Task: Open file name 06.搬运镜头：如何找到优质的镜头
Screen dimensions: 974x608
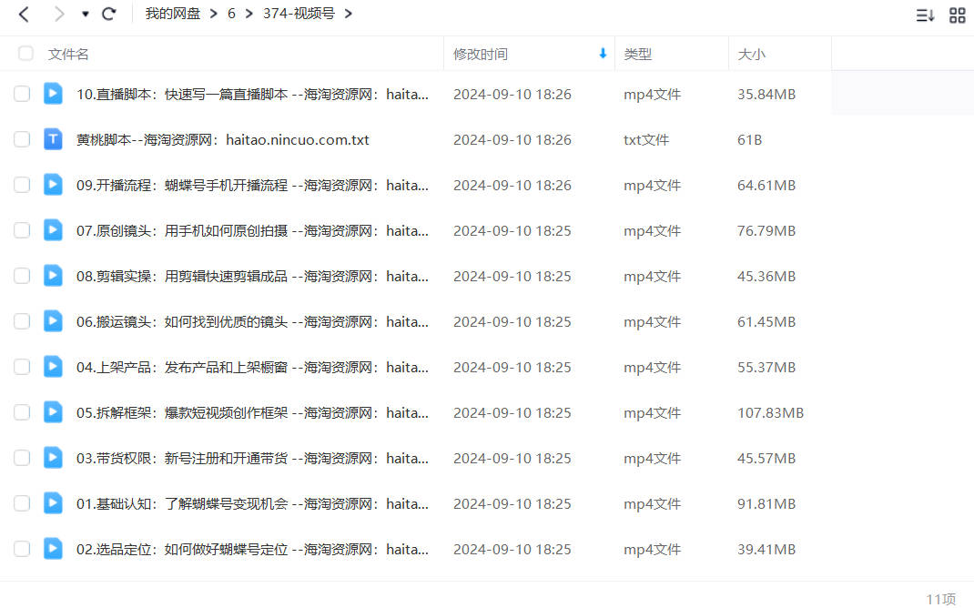Action: [x=252, y=321]
